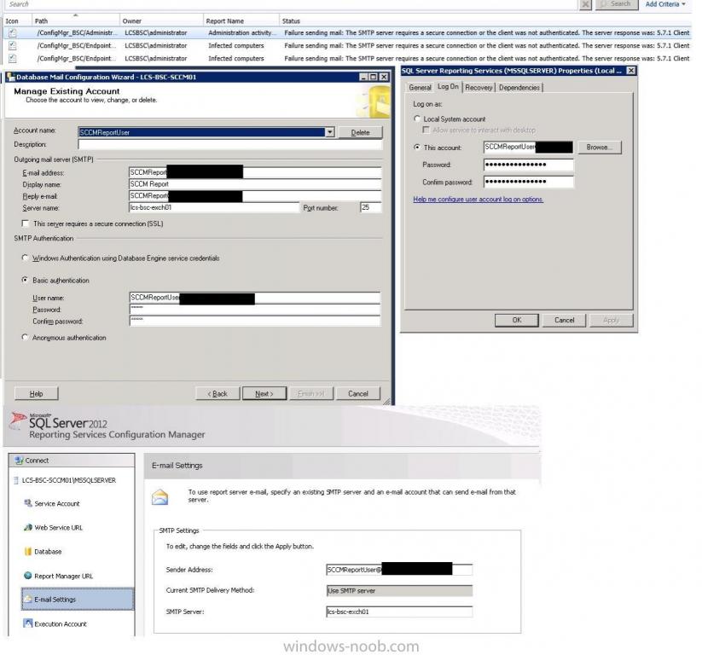Click the Search button at top
Image resolution: width=702 pixels, height=655 pixels.
[x=617, y=4]
